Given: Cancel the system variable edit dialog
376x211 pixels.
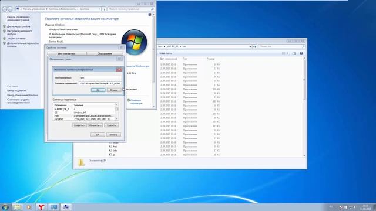Looking at the screenshot, I should [x=113, y=90].
